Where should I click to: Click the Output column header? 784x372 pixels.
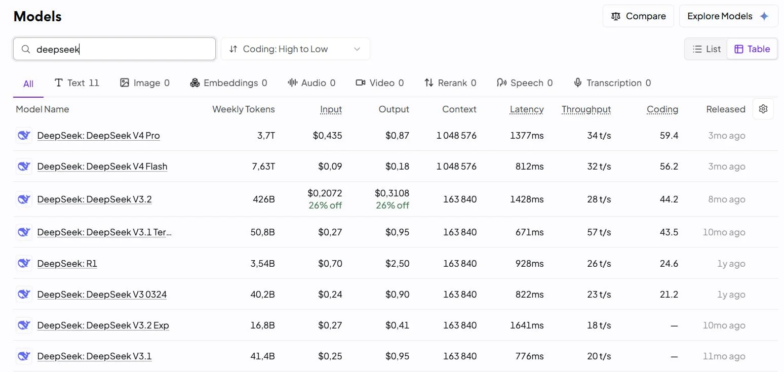point(394,109)
